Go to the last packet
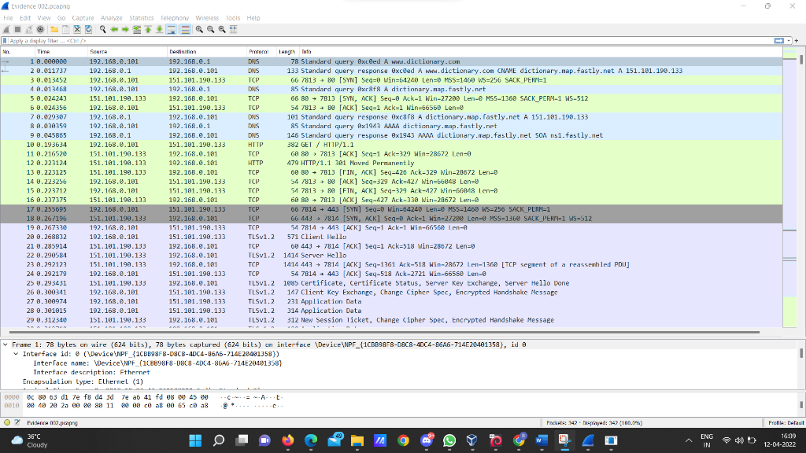This screenshot has width=806, height=453. [159, 29]
